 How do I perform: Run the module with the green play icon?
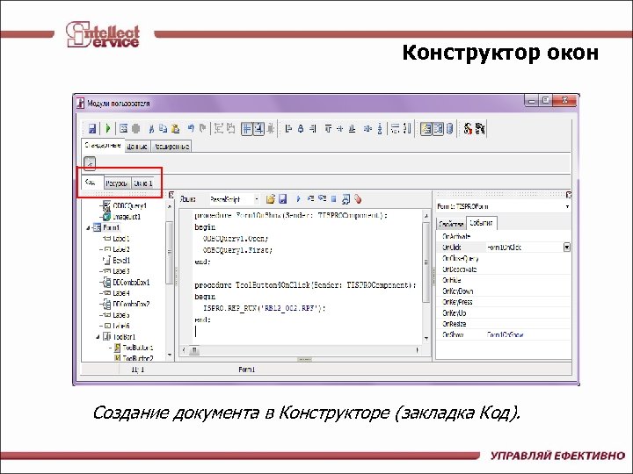pyautogui.click(x=108, y=128)
